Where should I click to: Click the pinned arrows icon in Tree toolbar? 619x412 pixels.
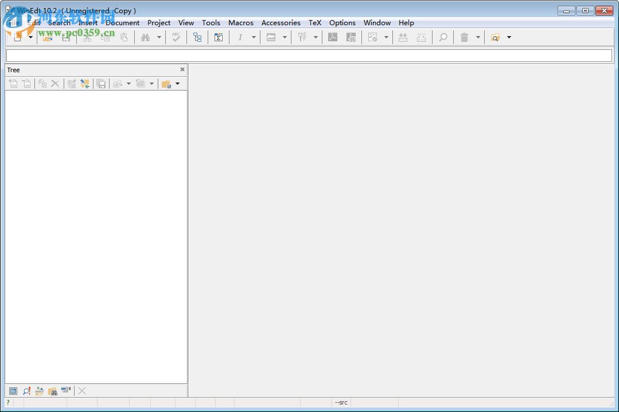tap(85, 84)
